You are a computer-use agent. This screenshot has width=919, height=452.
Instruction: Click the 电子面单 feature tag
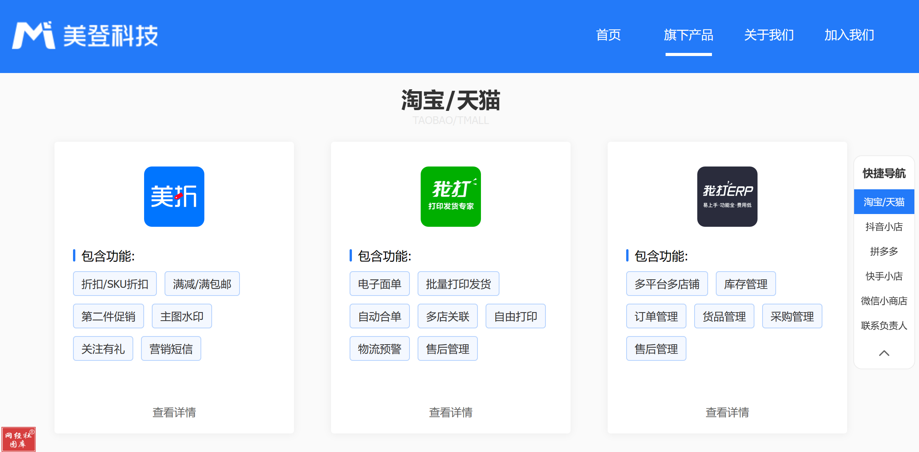380,284
